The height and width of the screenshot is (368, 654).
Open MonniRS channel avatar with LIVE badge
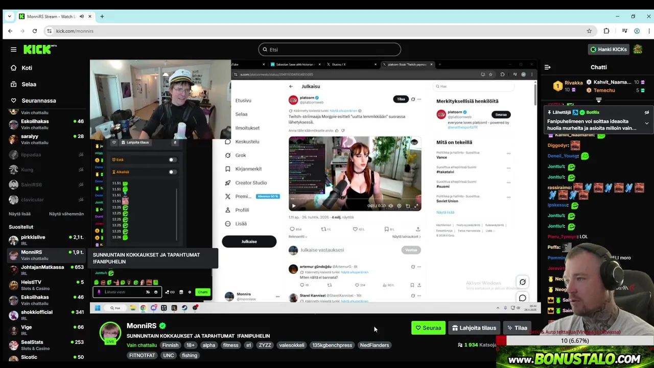[110, 333]
